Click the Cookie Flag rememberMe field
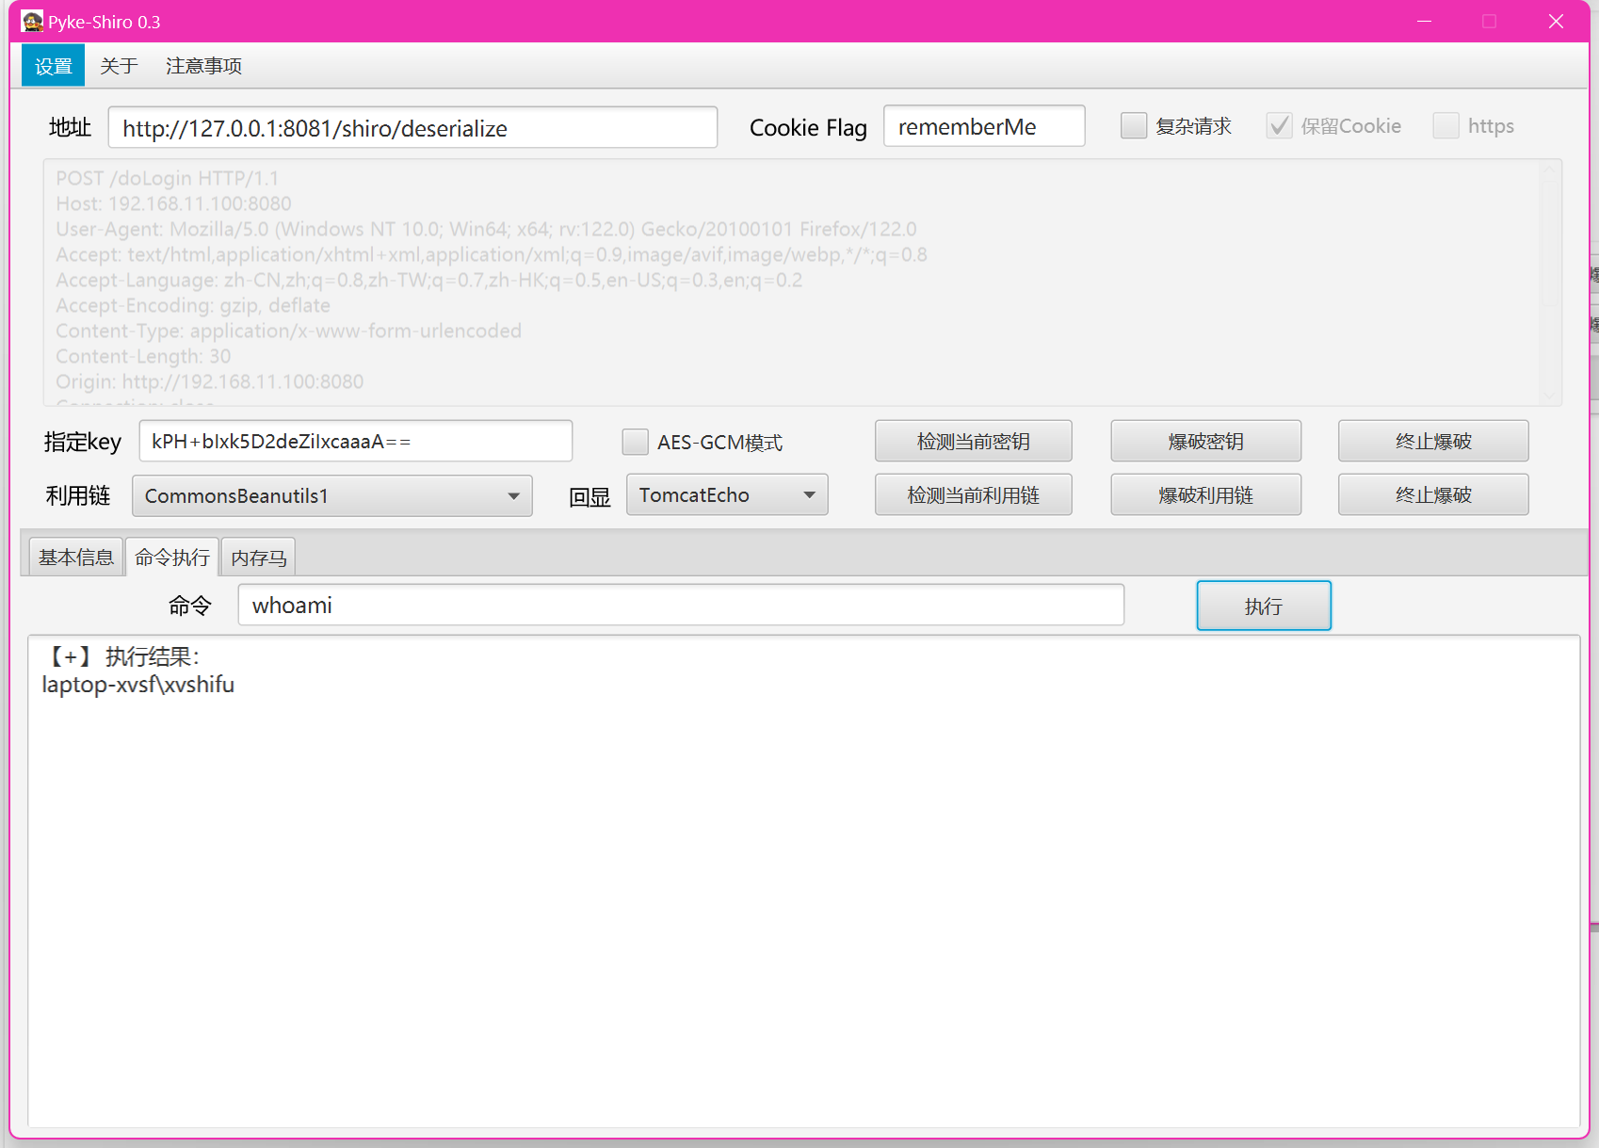 [x=984, y=126]
